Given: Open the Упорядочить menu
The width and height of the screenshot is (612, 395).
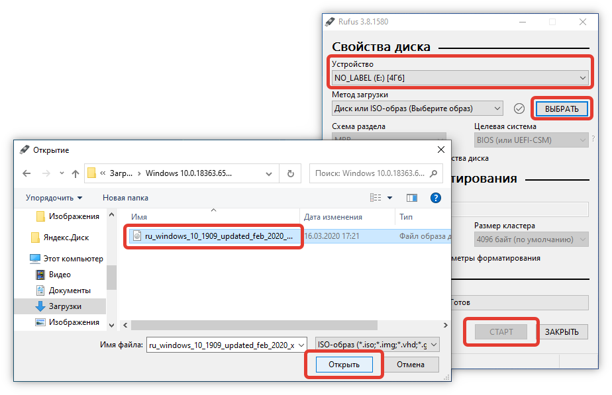Looking at the screenshot, I should click(54, 198).
